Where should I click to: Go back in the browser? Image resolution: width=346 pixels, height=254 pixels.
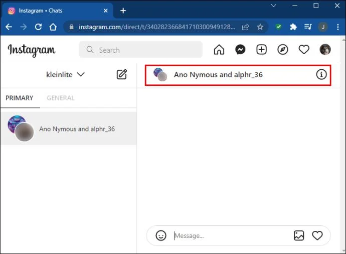[9, 27]
